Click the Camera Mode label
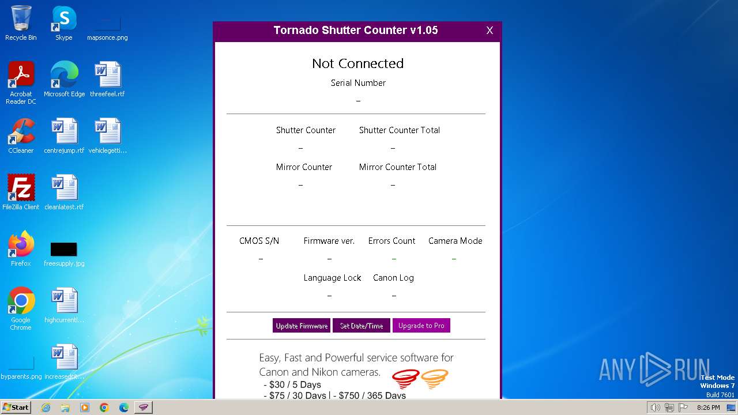The height and width of the screenshot is (415, 738). coord(455,241)
